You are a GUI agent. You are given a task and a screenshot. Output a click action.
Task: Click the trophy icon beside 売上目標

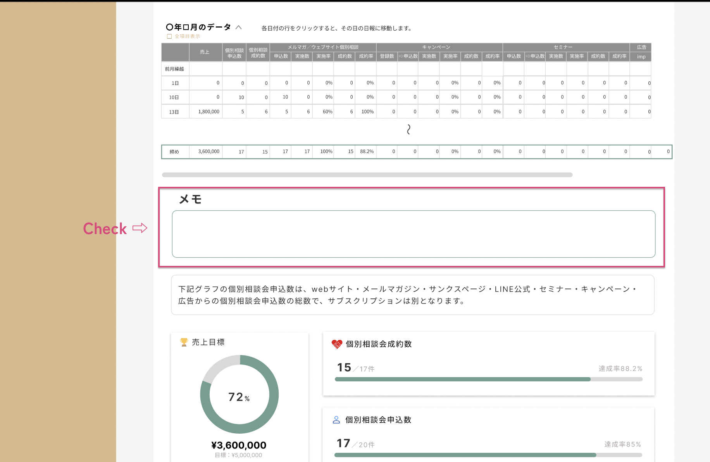click(x=184, y=342)
